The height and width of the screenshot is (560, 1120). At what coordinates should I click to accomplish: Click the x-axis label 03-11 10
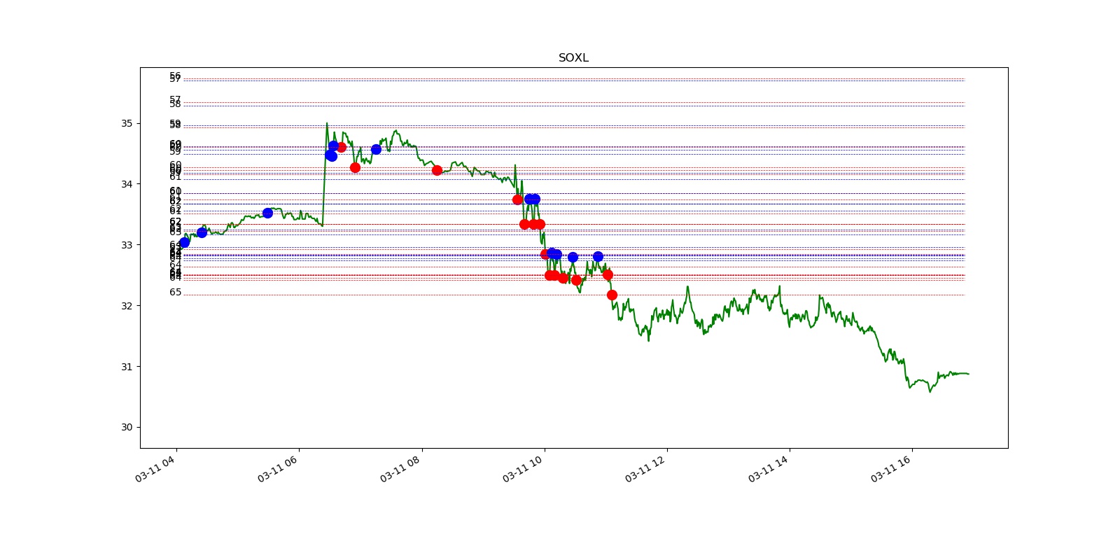pos(522,468)
